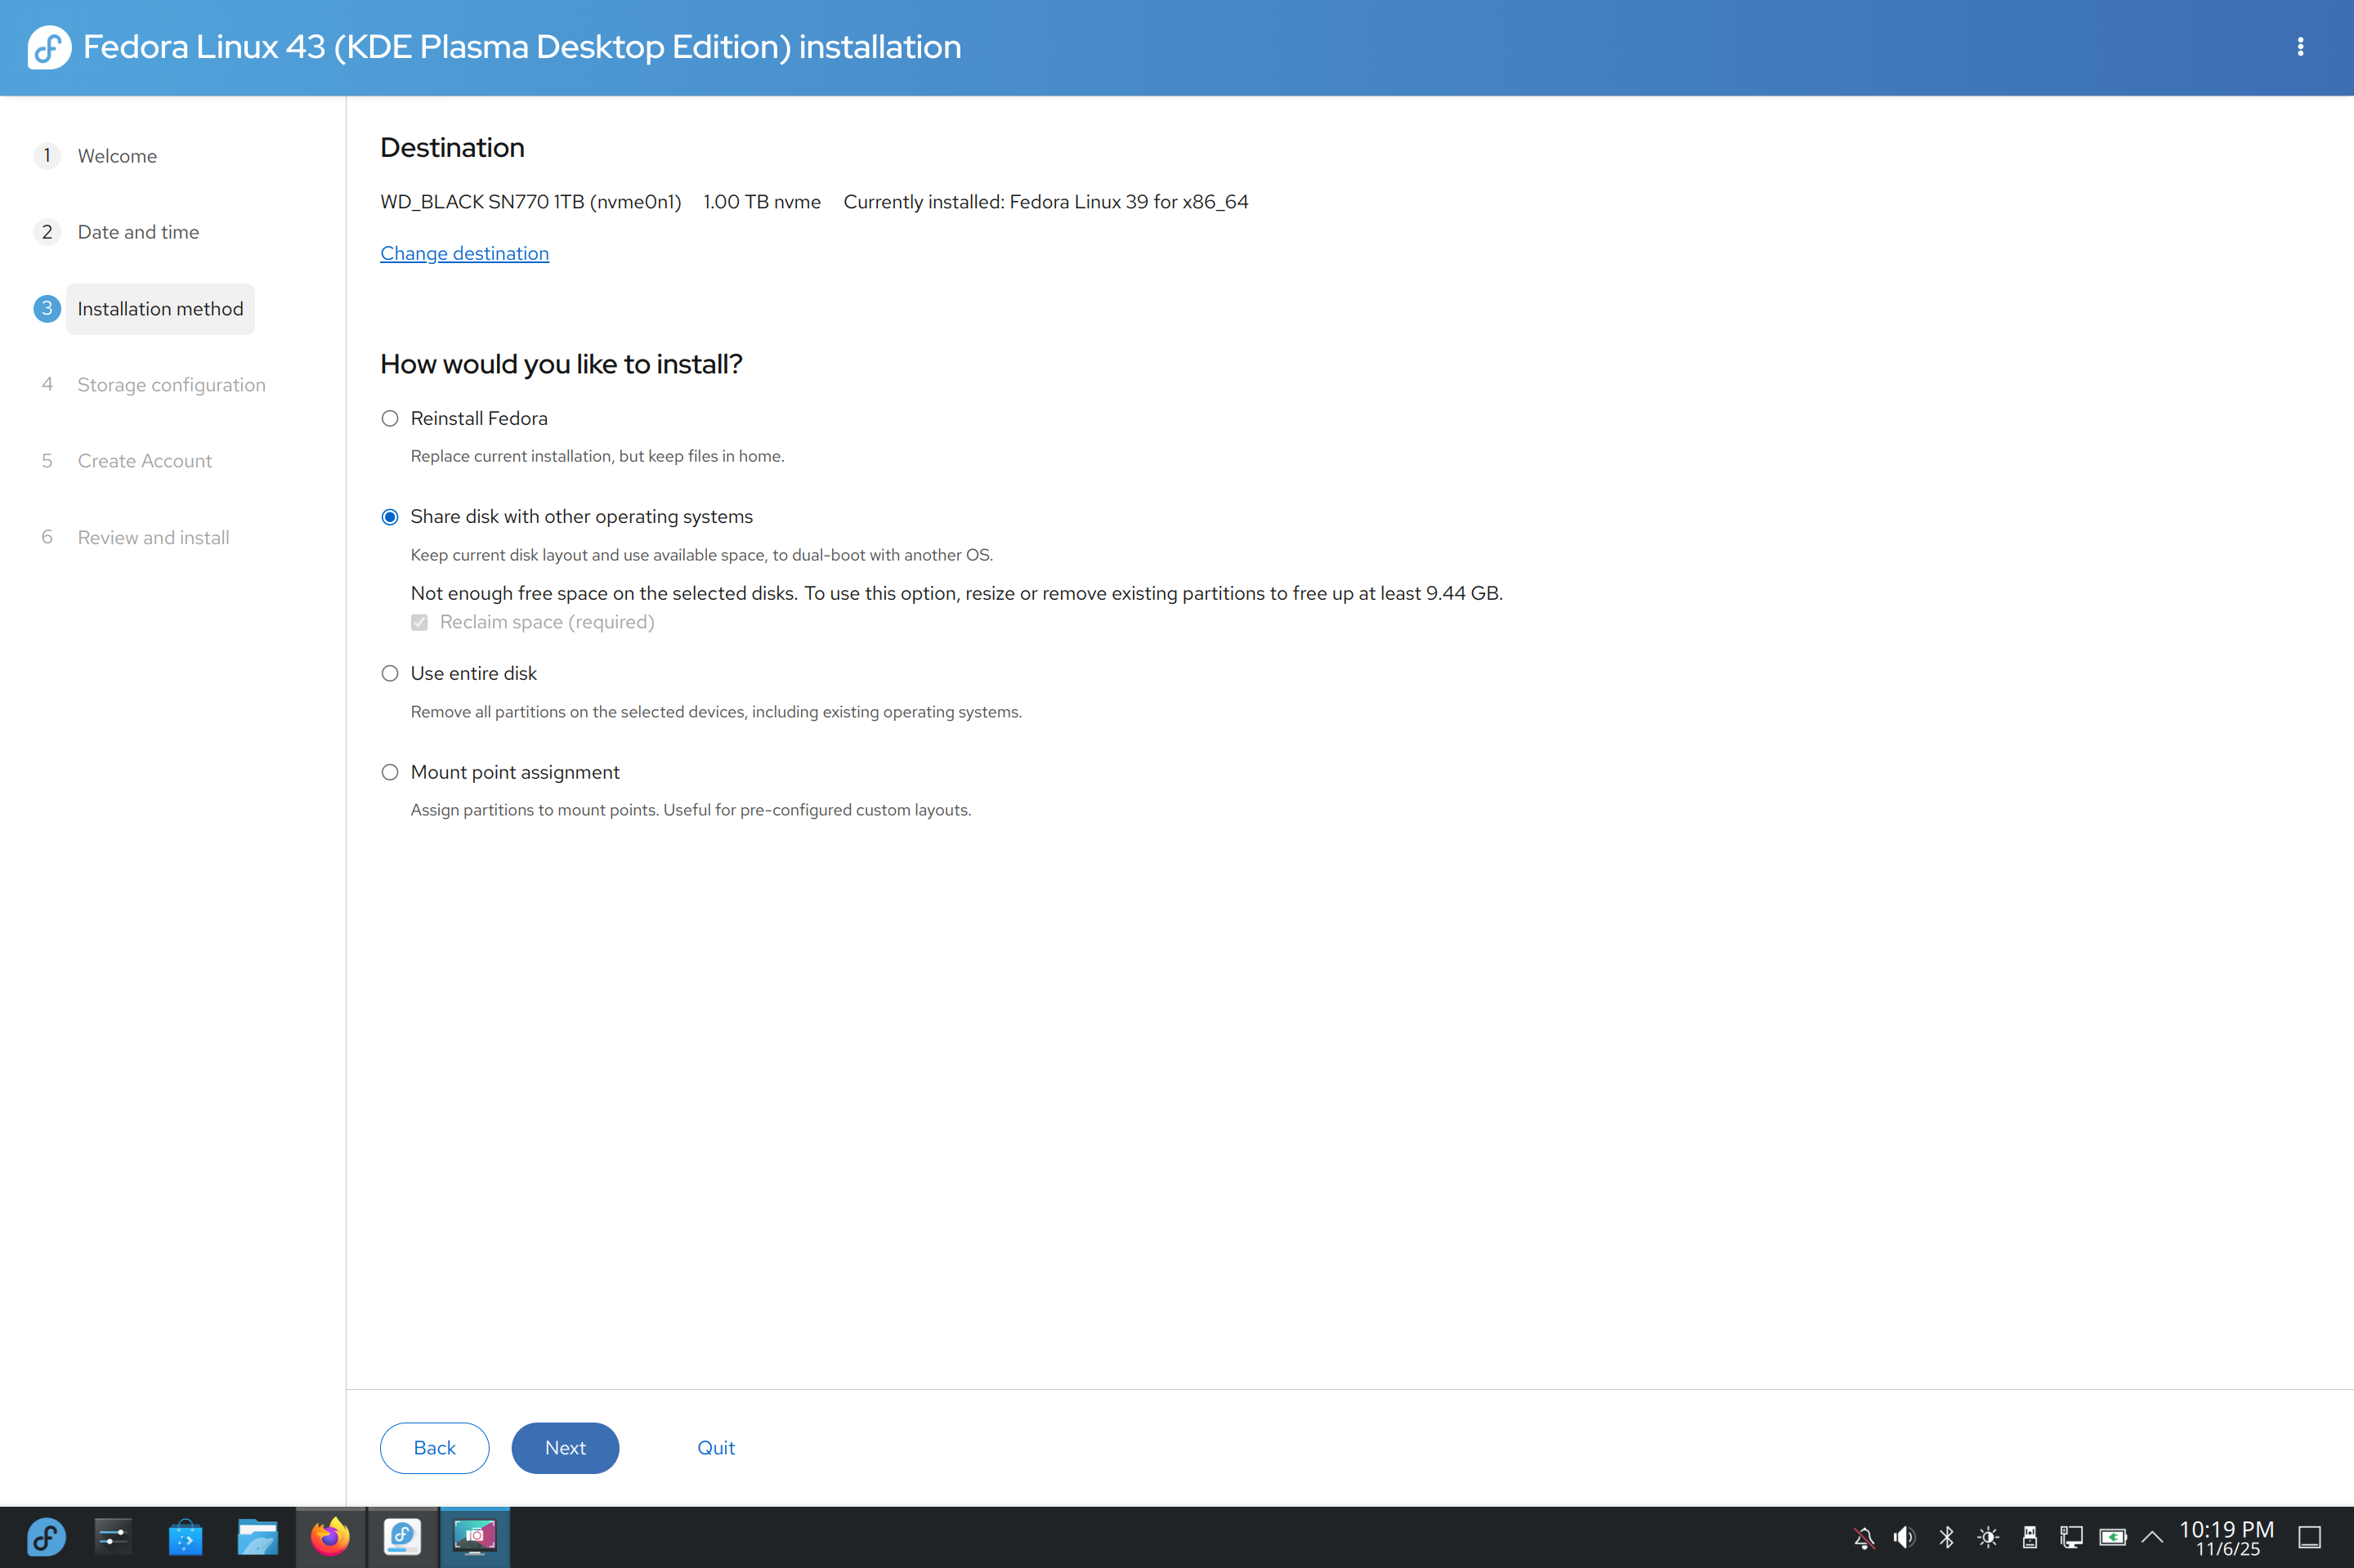
Task: Open Discover software store icon
Action: 185,1537
